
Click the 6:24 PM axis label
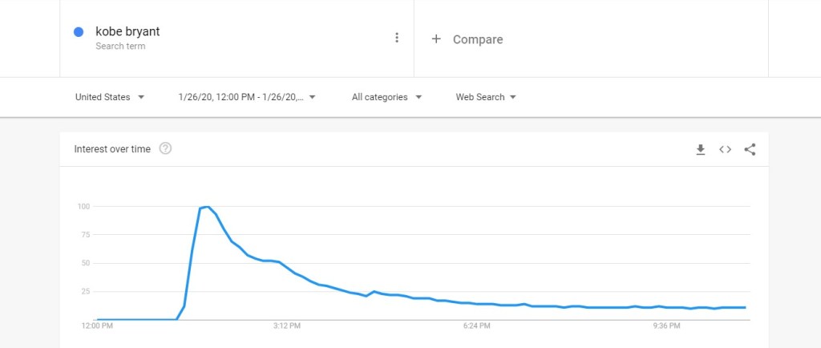pos(476,326)
